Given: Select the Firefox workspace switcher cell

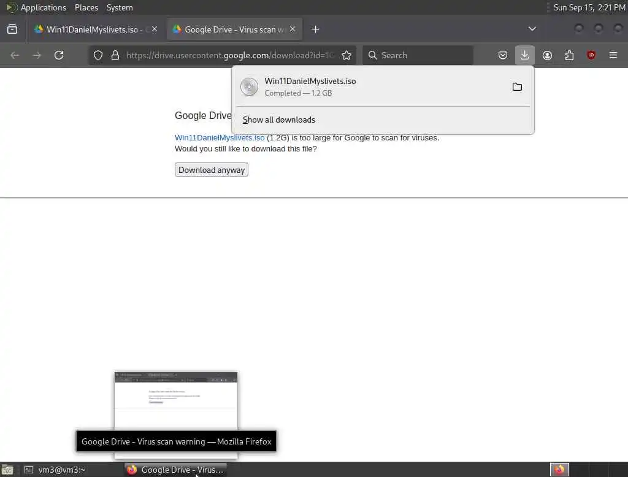Looking at the screenshot, I should coord(559,470).
